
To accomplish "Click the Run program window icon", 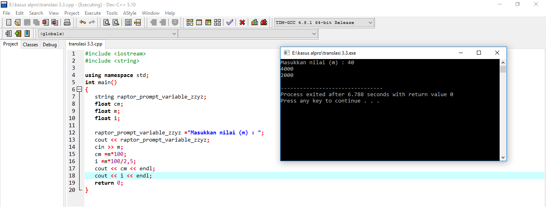I will pyautogui.click(x=199, y=22).
